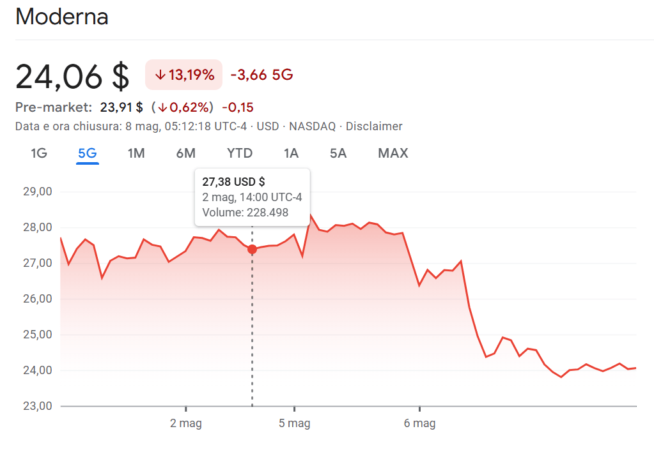Click the pre-market down arrow icon
This screenshot has height=452, width=654.
[x=164, y=107]
